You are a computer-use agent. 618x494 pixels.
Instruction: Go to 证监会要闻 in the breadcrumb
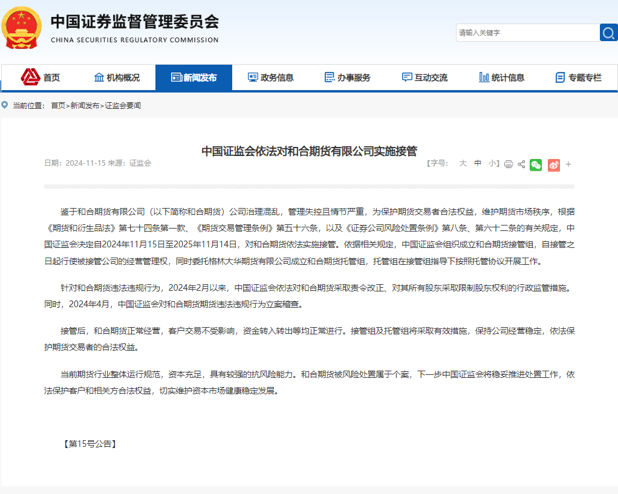tap(123, 106)
